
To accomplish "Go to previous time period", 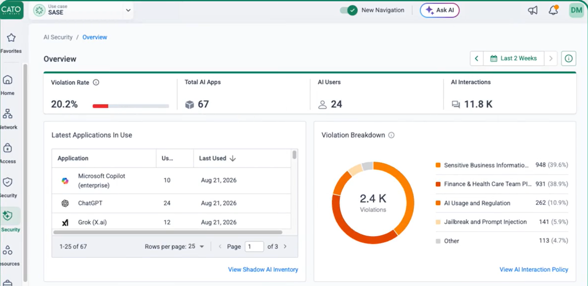I will [x=477, y=58].
